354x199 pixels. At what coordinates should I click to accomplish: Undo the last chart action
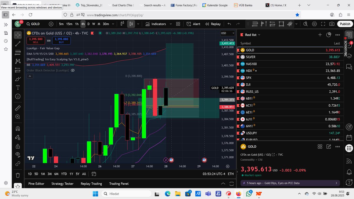(229, 24)
